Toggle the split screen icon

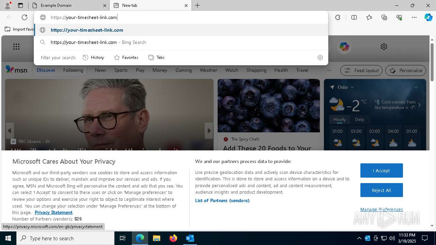354,17
